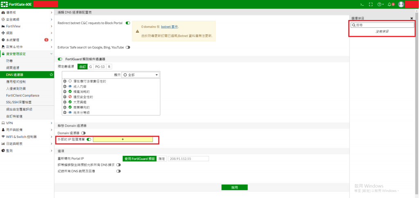
Task: Click the 搜尋 search box
Action: 382,25
